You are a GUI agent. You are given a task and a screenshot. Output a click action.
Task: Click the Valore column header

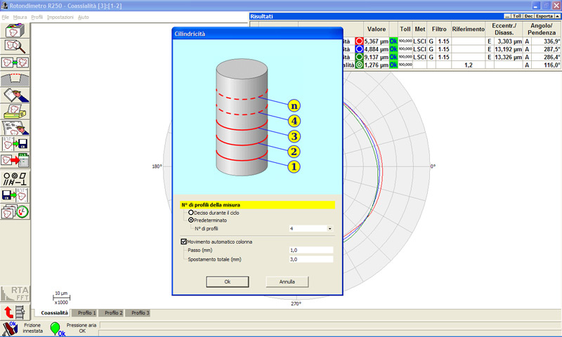[377, 29]
